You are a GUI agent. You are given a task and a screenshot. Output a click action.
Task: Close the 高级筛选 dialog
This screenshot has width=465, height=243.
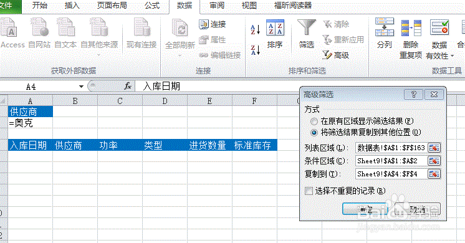coord(434,95)
